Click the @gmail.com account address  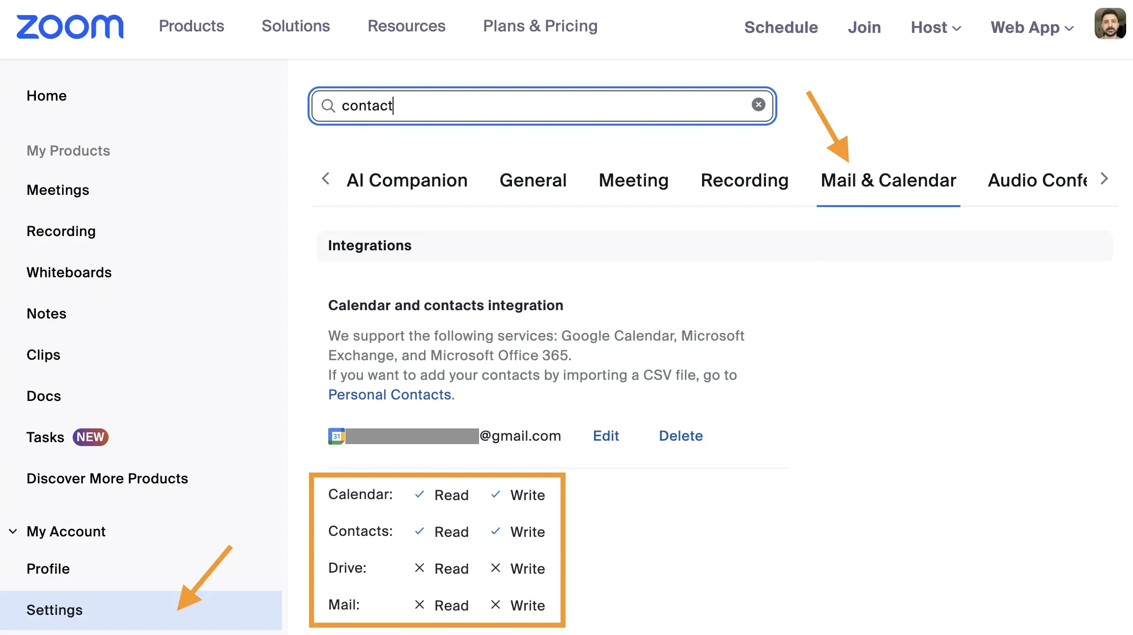(x=520, y=436)
